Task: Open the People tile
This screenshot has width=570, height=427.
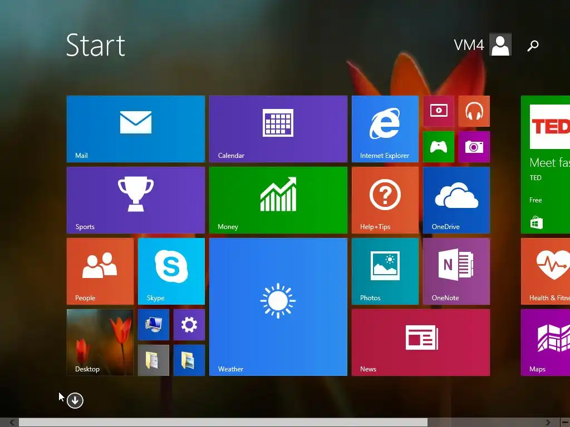Action: tap(100, 271)
